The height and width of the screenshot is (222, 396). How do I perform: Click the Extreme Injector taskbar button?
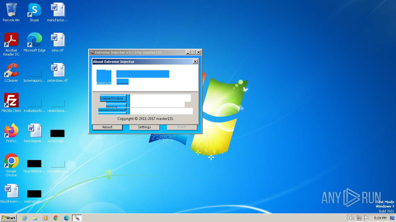(x=77, y=218)
